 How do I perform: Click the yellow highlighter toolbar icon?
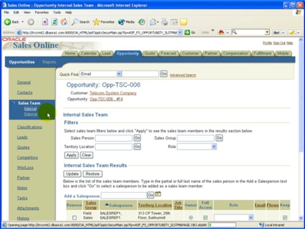292,32
